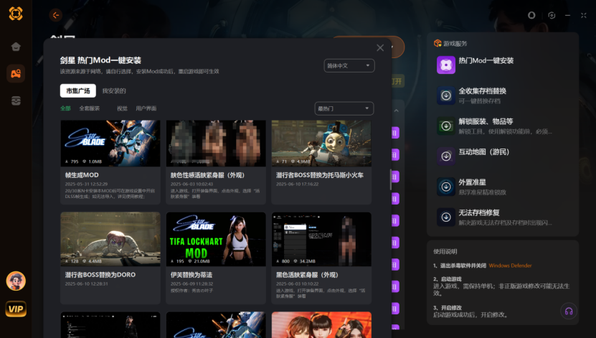Open 潜行者BOSS替换为DORO thumbnail
The height and width of the screenshot is (338, 596).
(x=110, y=239)
